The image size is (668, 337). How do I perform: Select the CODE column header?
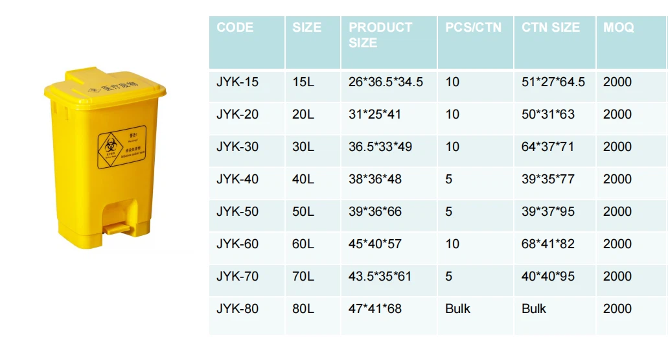[x=235, y=28]
